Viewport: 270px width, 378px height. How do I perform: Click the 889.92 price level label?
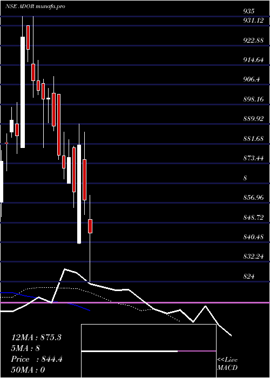(x=253, y=119)
